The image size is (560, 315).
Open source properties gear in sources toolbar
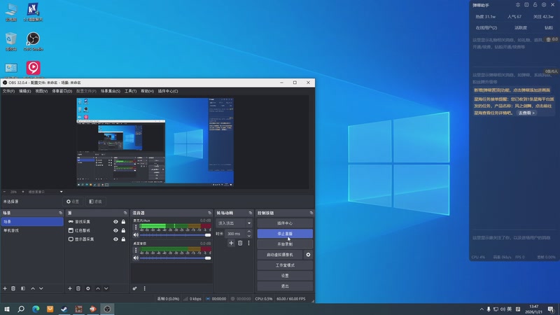88,288
